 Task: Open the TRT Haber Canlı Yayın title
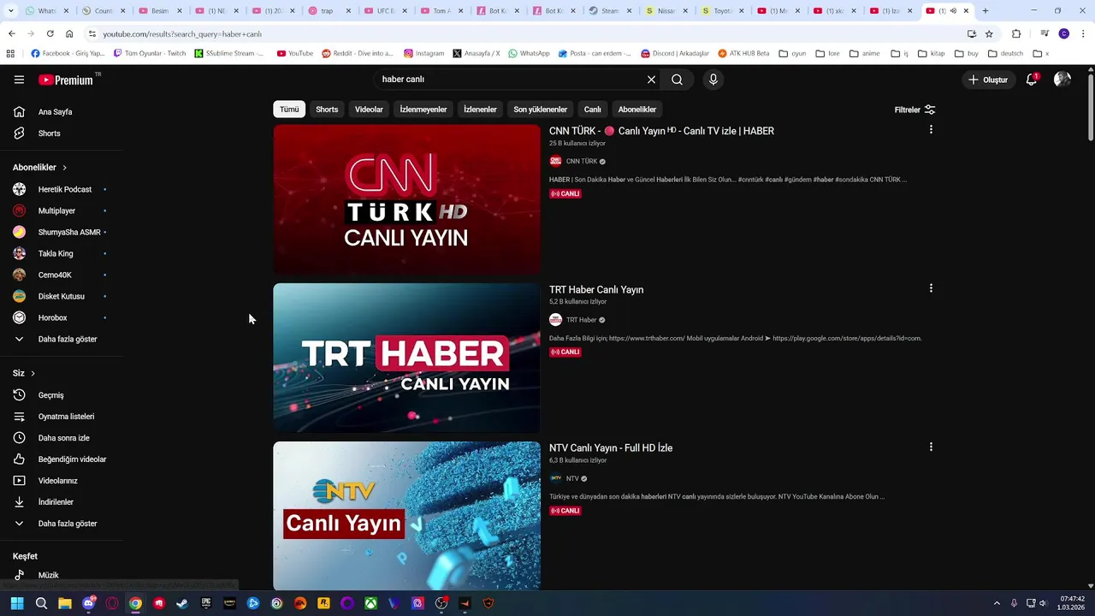[x=596, y=289]
